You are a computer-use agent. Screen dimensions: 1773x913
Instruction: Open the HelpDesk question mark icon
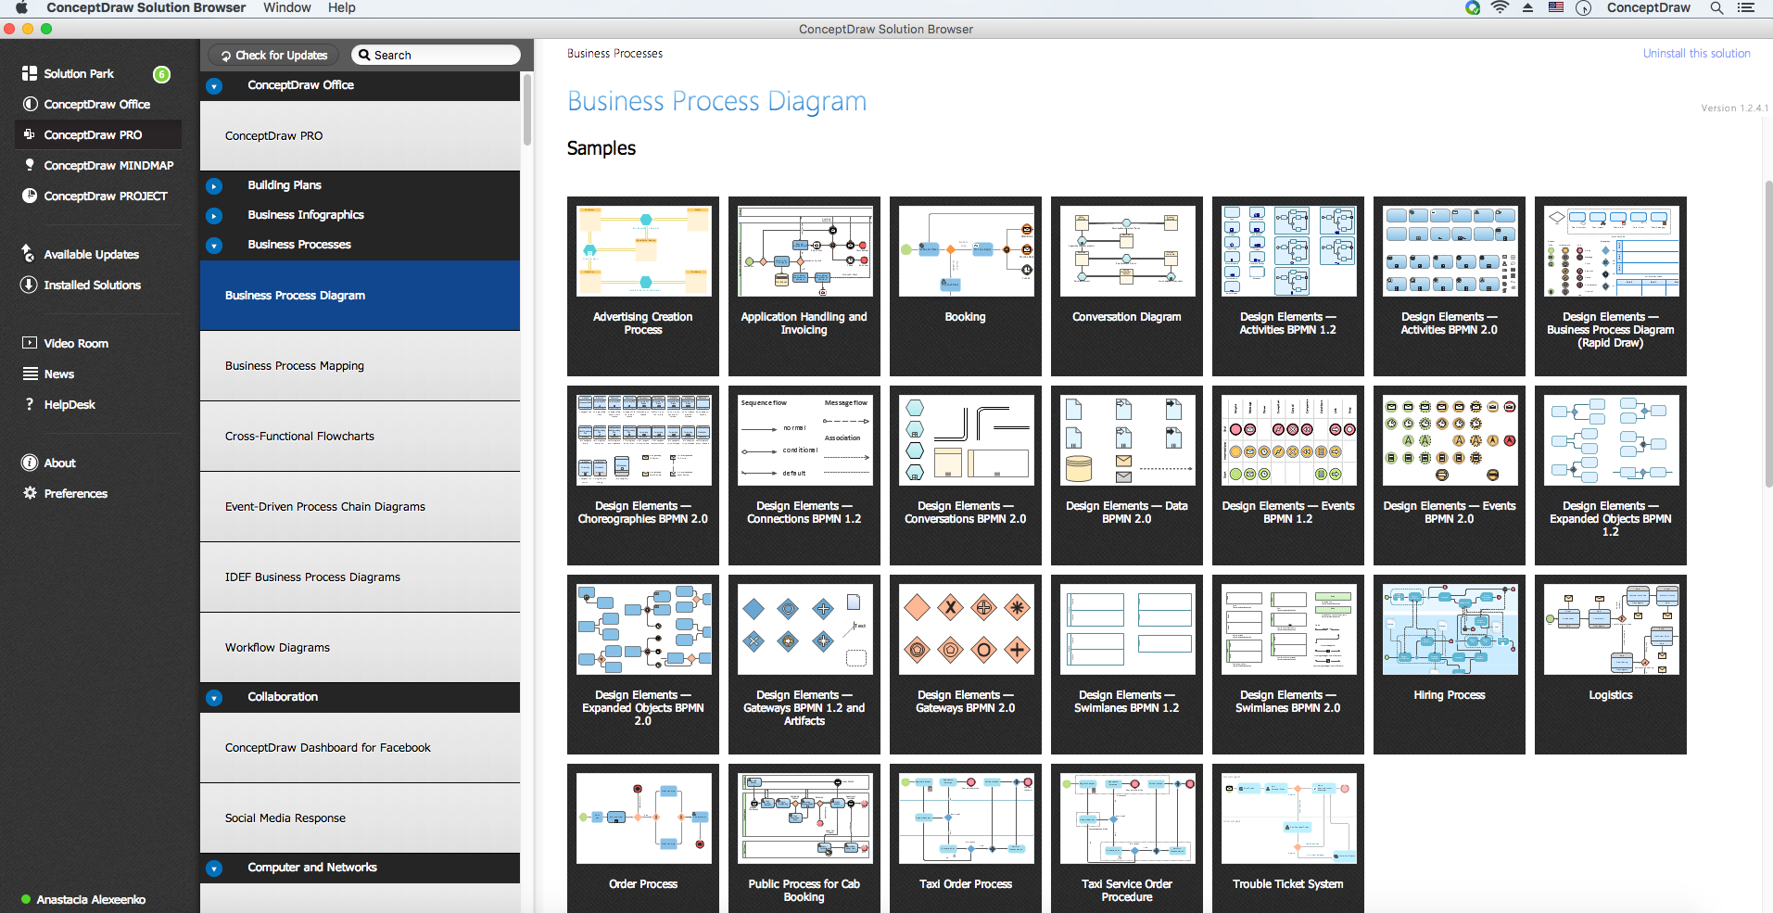[30, 404]
